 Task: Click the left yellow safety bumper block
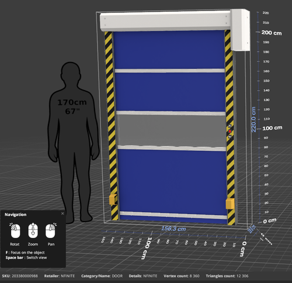point(113,199)
